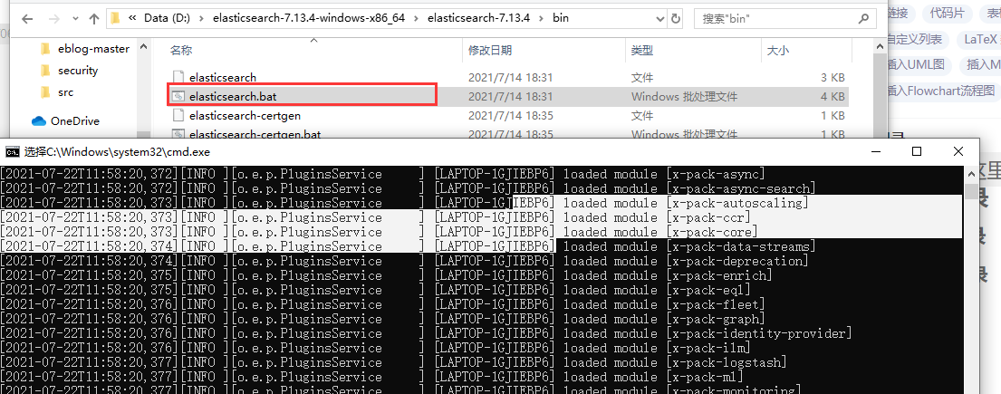The height and width of the screenshot is (394, 1001).
Task: Sort by 名称 column header
Action: 181,51
